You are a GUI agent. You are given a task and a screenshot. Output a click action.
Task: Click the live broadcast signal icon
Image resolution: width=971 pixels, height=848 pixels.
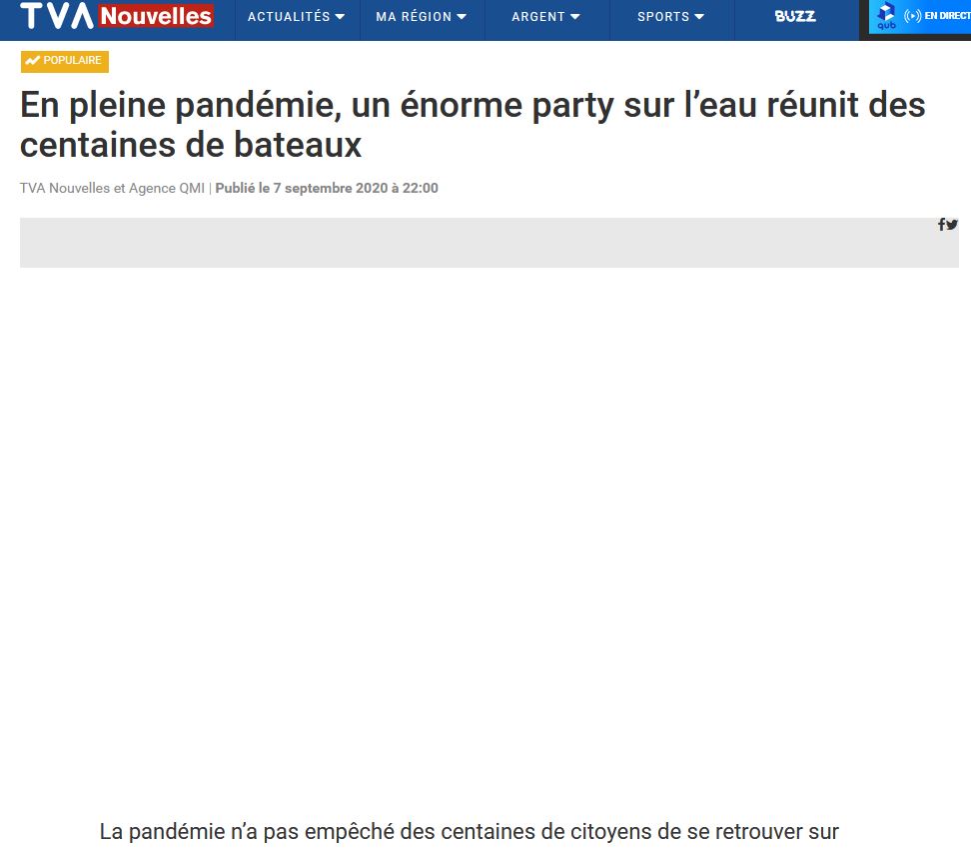(x=912, y=16)
